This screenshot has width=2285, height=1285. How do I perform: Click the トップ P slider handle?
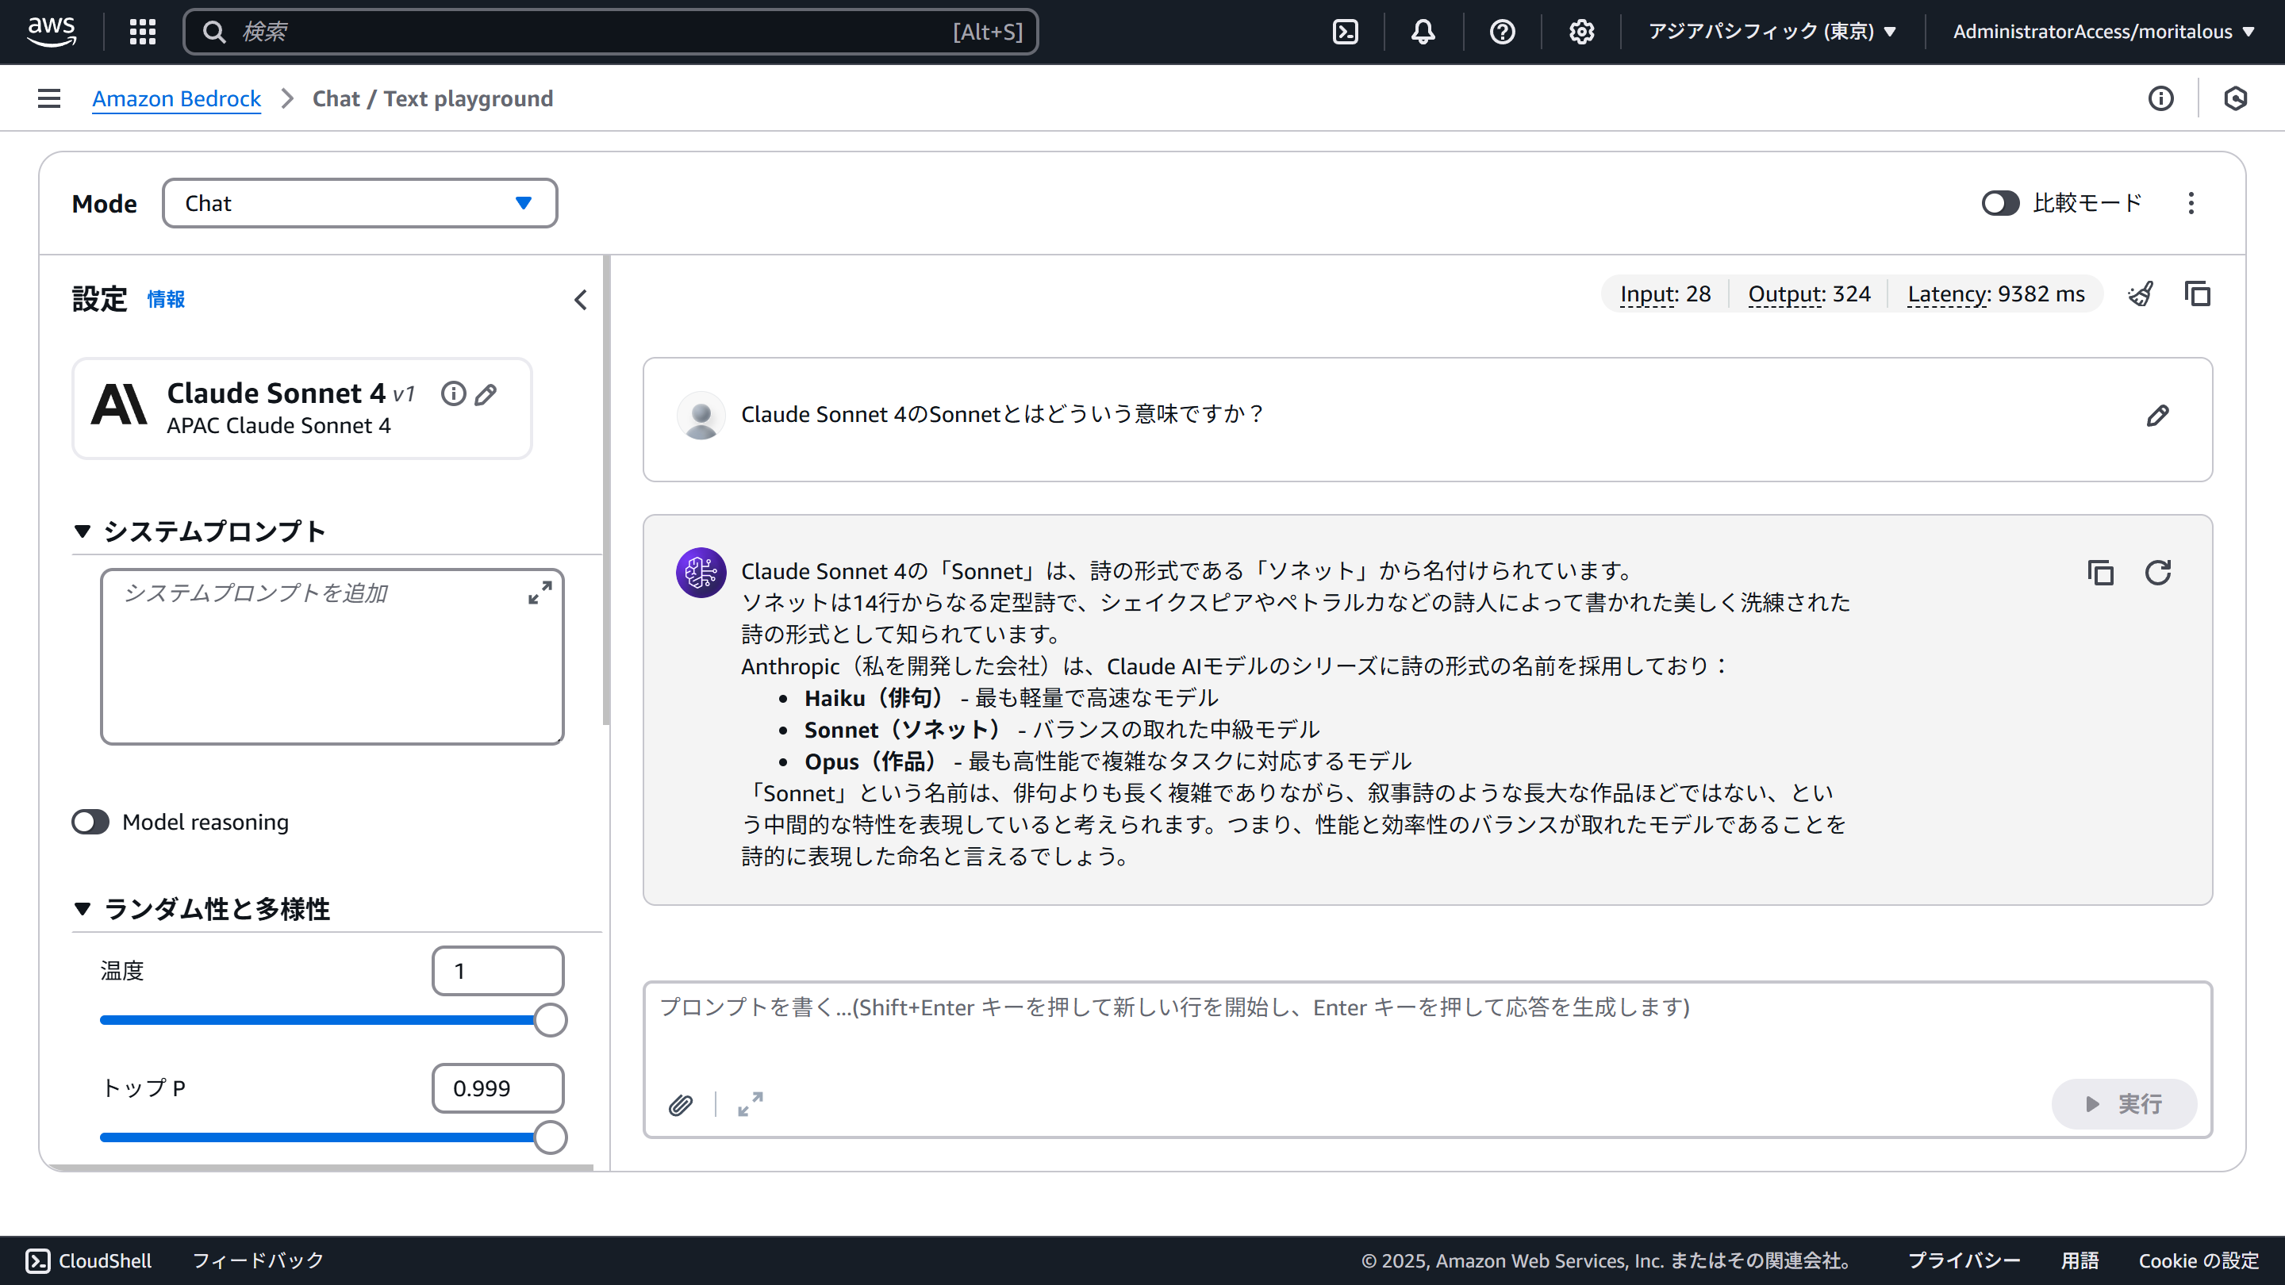tap(550, 1137)
